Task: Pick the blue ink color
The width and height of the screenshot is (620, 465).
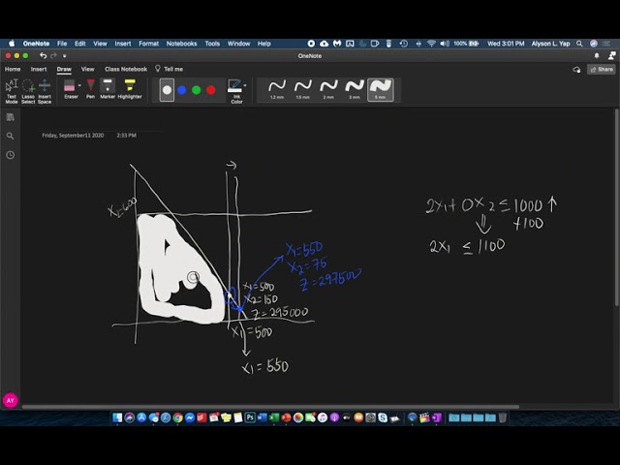Action: tap(181, 90)
